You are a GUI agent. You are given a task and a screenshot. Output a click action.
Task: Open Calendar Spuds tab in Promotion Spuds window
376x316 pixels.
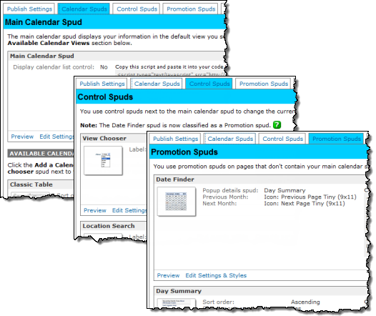coord(230,139)
